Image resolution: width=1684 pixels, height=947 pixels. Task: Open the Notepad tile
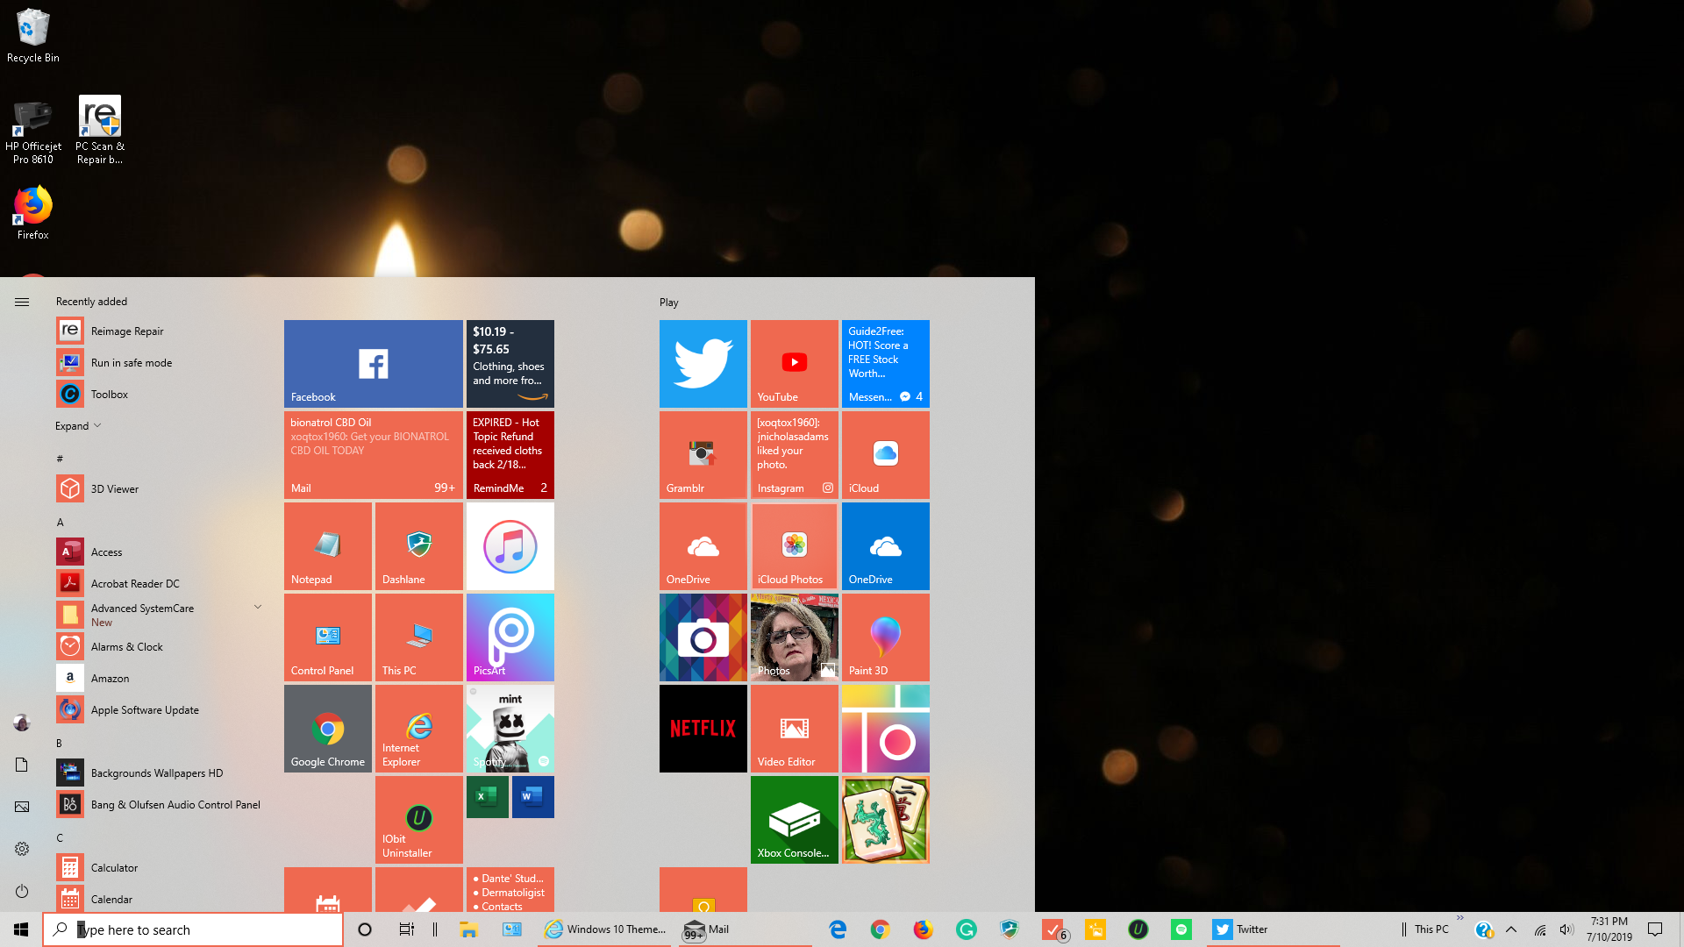click(x=327, y=545)
